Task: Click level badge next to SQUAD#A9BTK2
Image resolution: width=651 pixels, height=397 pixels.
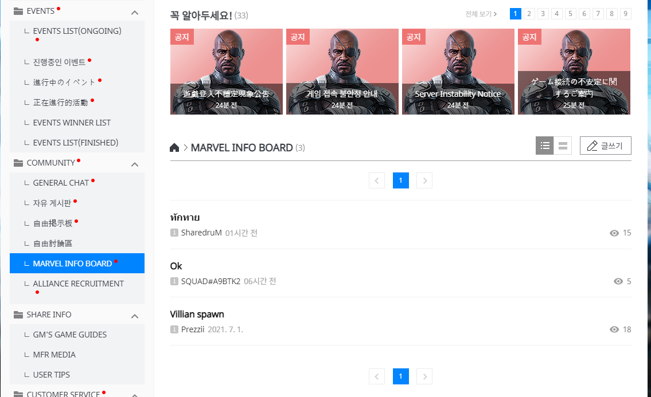Action: 174,281
